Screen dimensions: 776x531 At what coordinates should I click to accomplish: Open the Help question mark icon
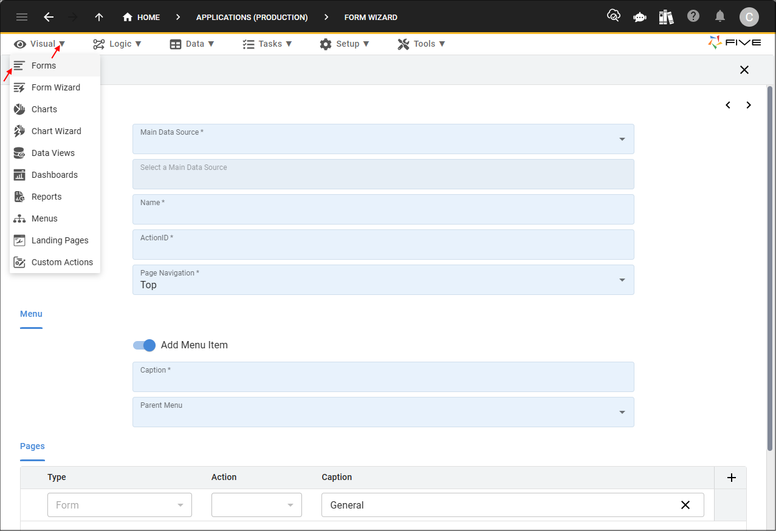click(x=693, y=16)
